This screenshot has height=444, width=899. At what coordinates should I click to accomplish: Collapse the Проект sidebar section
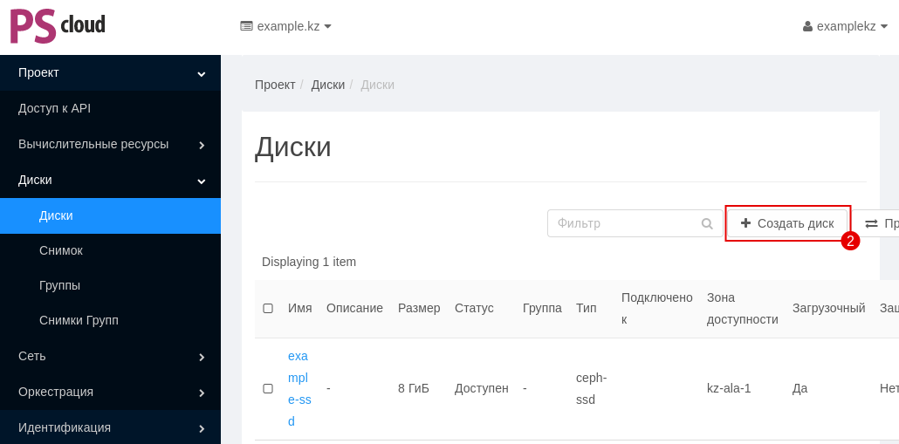point(110,72)
